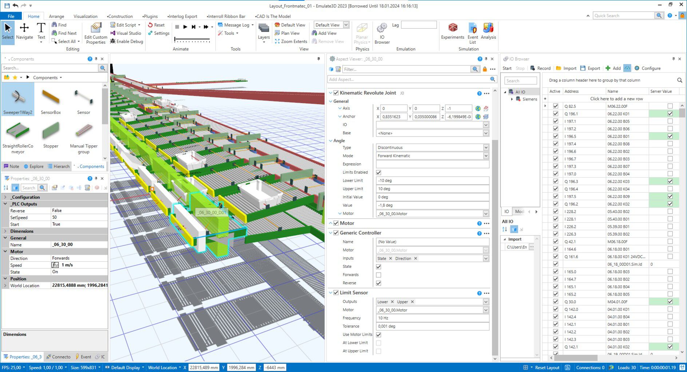This screenshot has width=687, height=372.
Task: Toggle the Limits Enabled checkbox
Action: click(378, 173)
